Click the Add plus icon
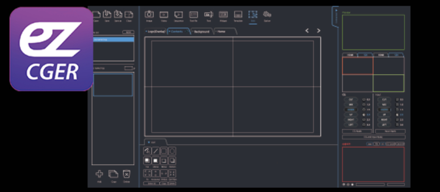Viewport: 440px width, 192px height. coord(99,174)
